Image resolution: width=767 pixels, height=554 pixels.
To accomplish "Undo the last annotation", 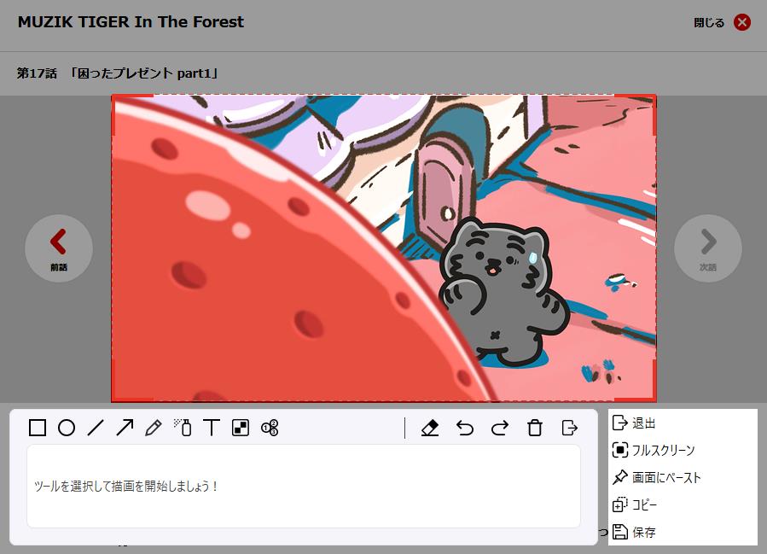I will tap(465, 428).
